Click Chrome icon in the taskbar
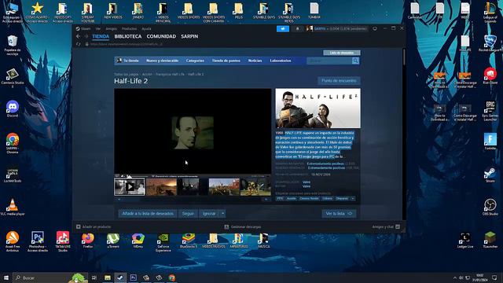This screenshot has width=503, height=283. pos(172,277)
